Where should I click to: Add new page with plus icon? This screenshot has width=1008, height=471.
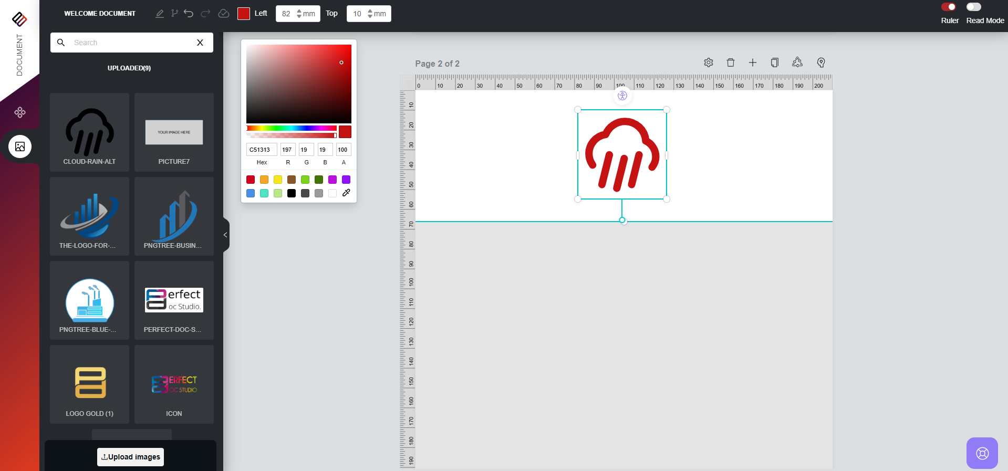pyautogui.click(x=753, y=62)
